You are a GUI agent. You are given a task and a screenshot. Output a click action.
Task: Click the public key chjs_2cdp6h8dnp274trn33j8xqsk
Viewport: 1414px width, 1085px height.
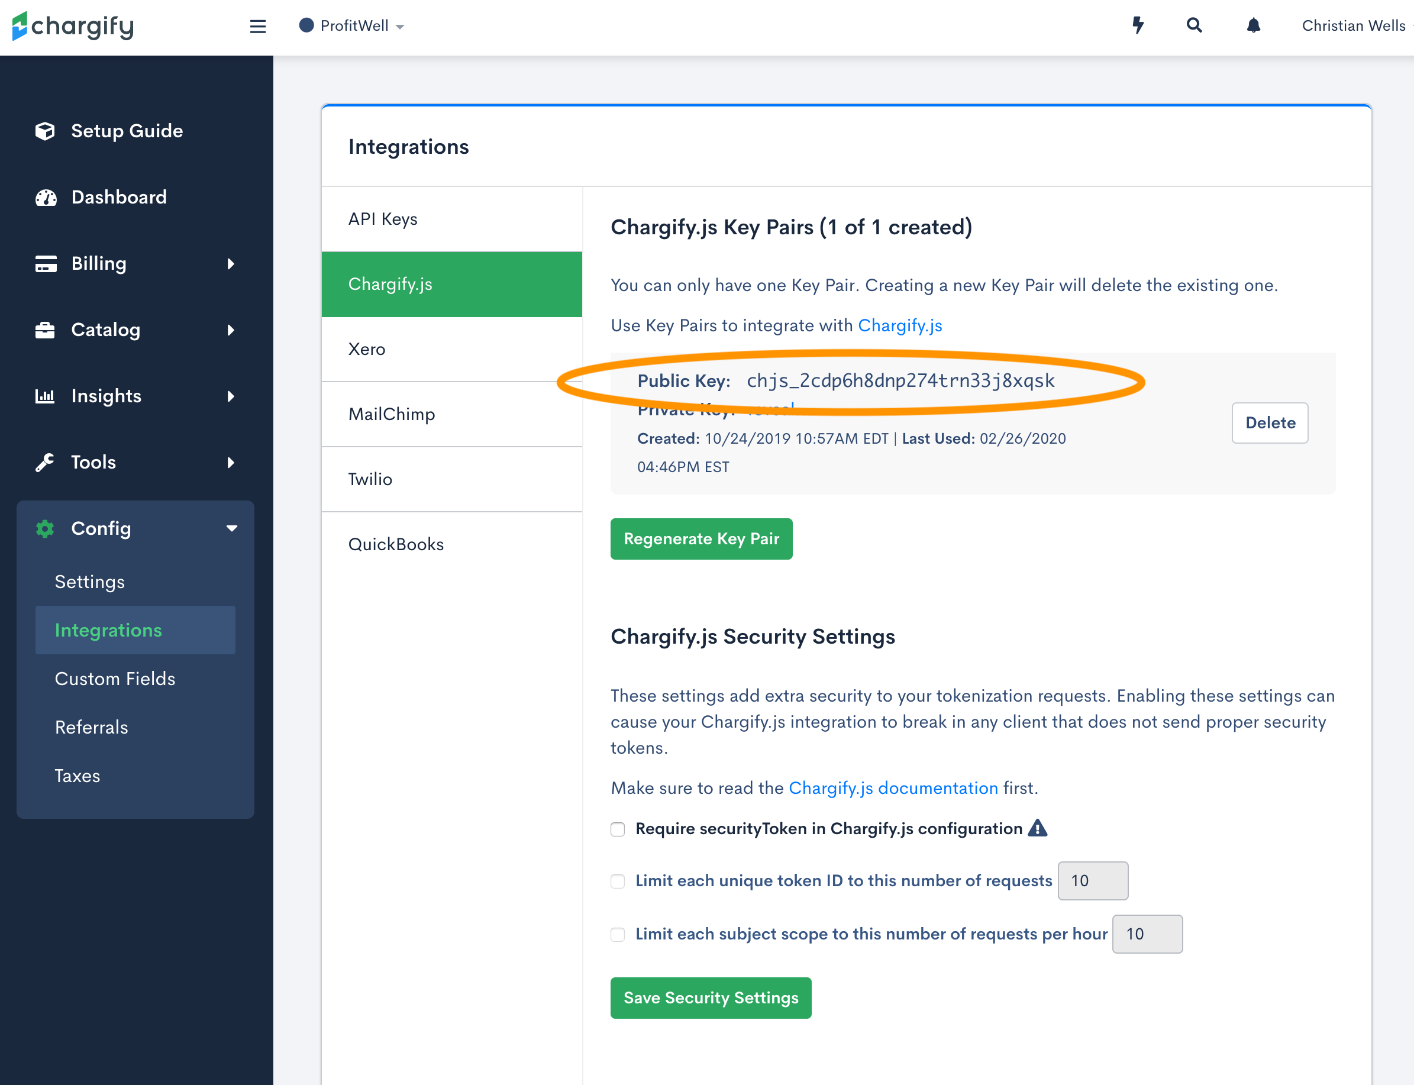click(x=900, y=381)
